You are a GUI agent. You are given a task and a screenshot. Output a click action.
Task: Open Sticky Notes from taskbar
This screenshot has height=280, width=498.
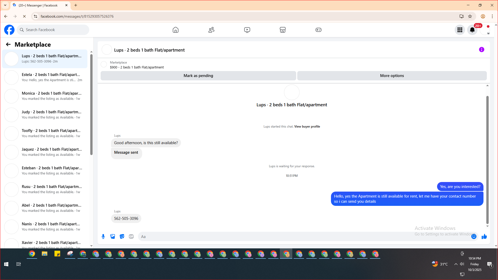click(x=57, y=254)
